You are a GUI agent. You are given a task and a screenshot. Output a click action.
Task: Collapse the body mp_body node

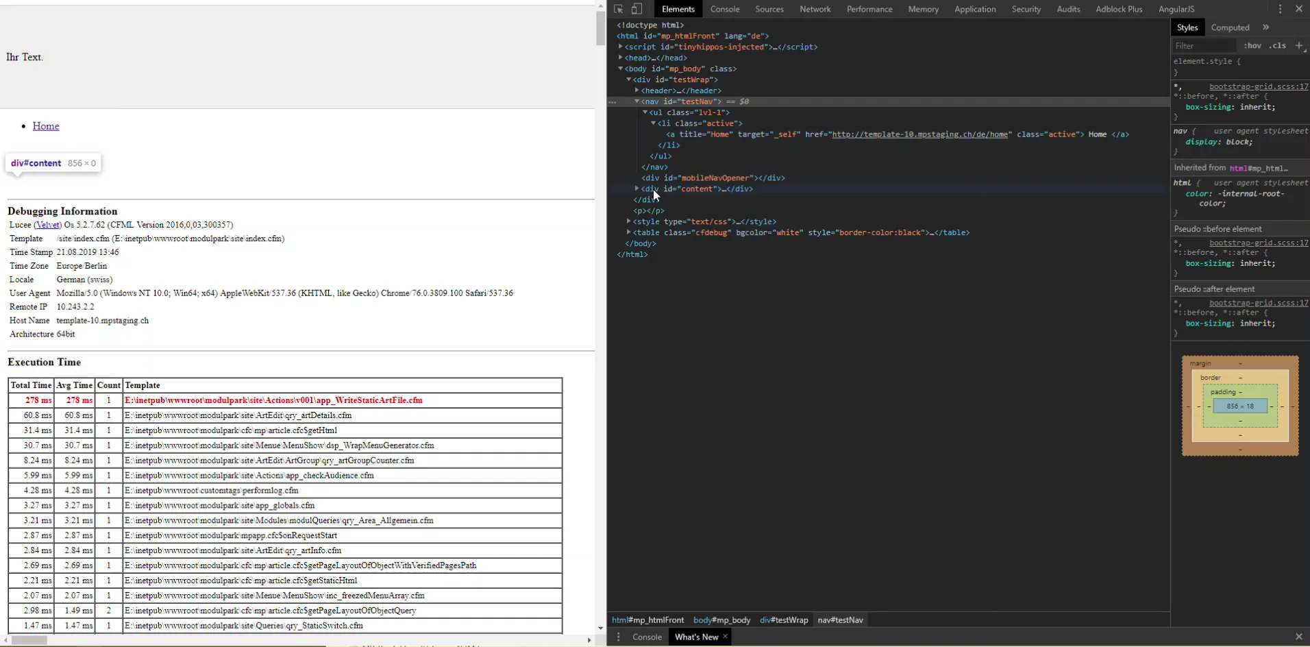point(620,69)
